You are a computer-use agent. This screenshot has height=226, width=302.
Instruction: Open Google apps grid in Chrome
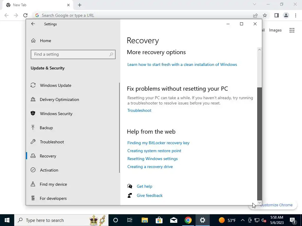tap(292, 30)
